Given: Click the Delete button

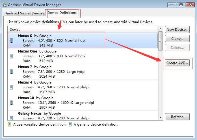Looking at the screenshot, I should pyautogui.click(x=177, y=48).
